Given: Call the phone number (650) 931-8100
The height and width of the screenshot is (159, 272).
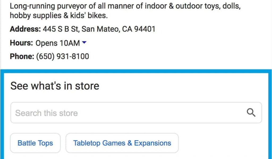Looking at the screenshot, I should 62,56.
